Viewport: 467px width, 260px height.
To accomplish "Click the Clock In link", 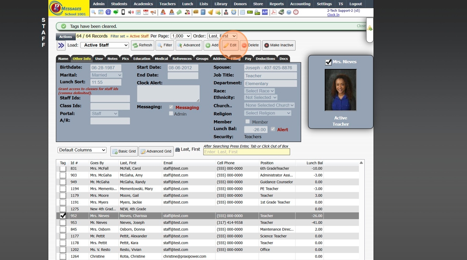I will 333,15.
